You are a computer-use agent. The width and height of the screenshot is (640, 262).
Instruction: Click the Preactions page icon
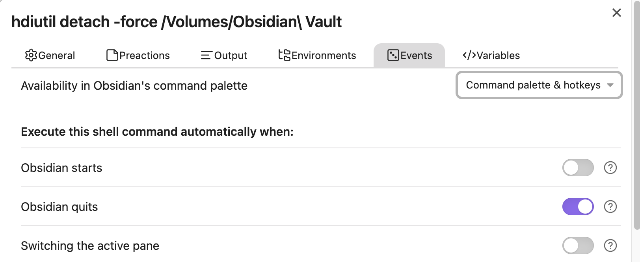coord(112,55)
